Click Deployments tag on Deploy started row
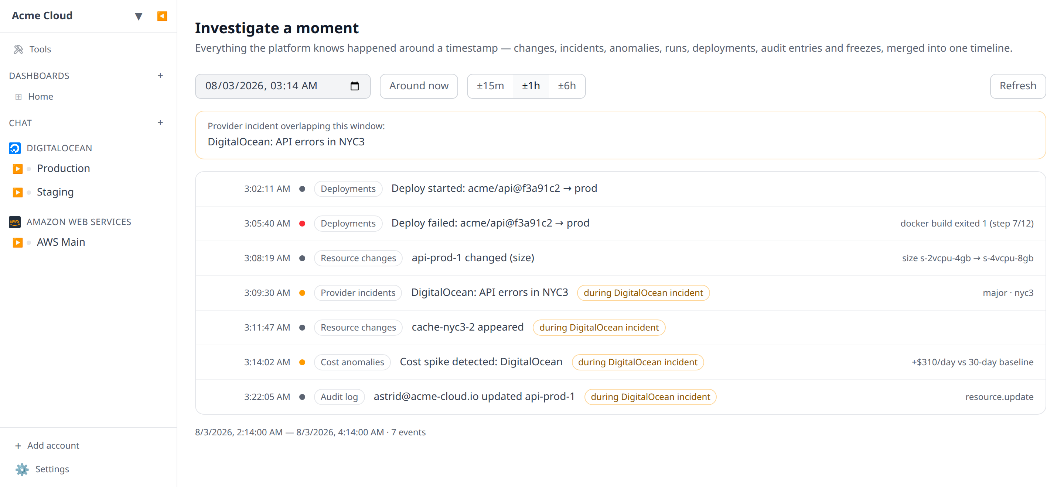Viewport: 1064px width, 487px height. (348, 189)
